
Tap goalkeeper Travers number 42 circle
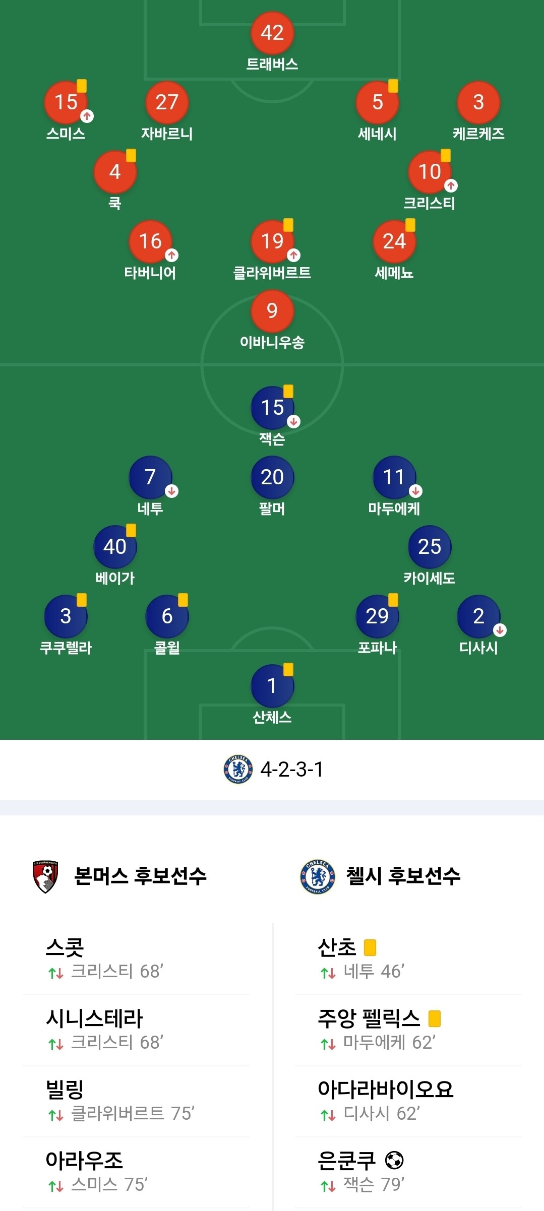272,33
